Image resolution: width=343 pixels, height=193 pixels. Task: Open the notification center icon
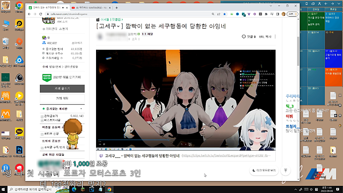click(x=337, y=189)
